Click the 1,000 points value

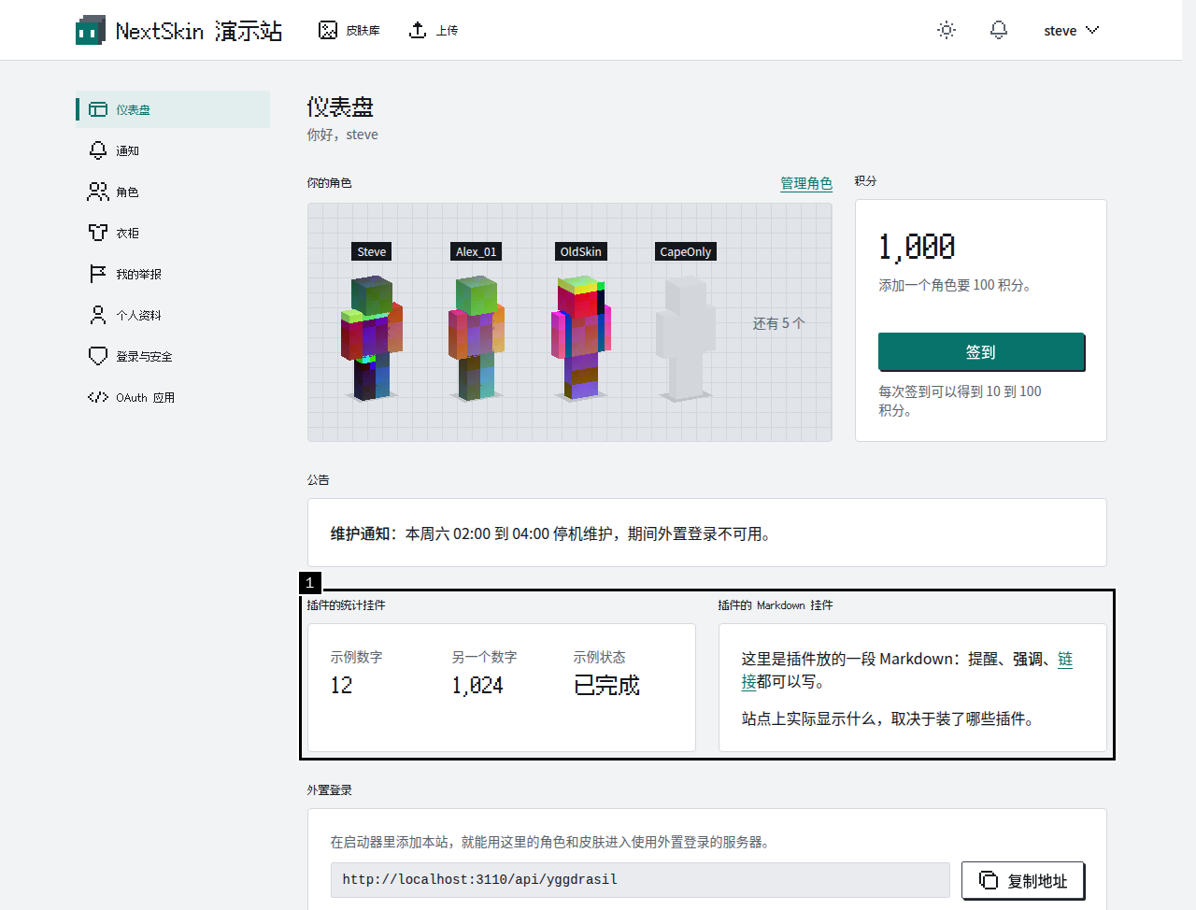pyautogui.click(x=917, y=247)
